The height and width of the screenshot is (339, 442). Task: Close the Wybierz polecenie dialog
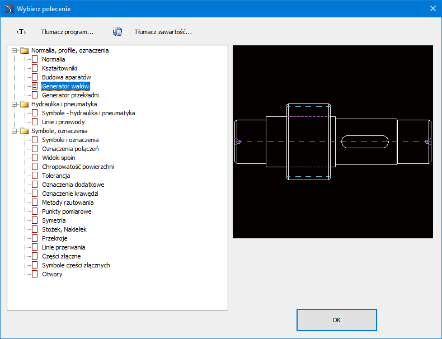click(x=432, y=8)
